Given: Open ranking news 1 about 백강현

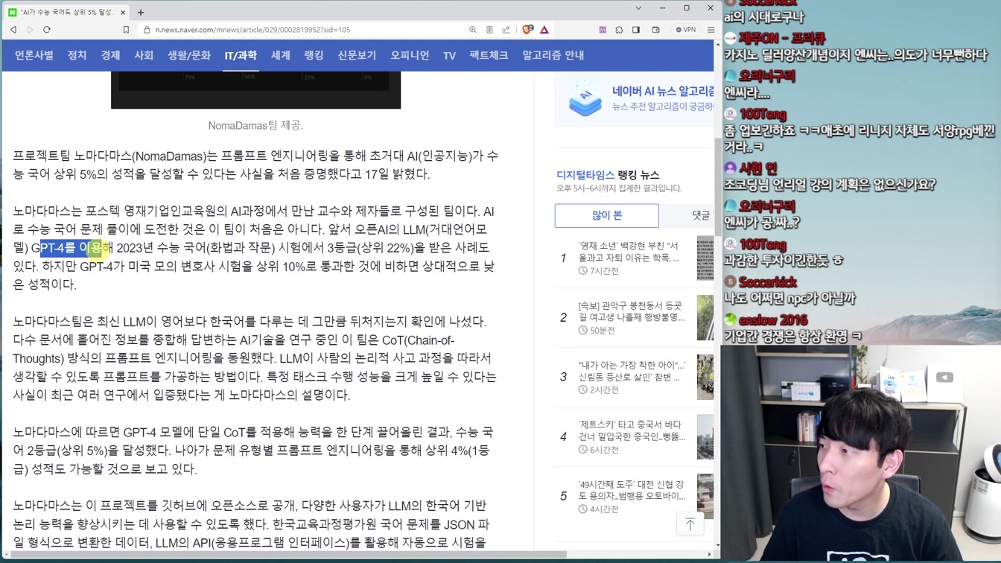Looking at the screenshot, I should click(629, 252).
